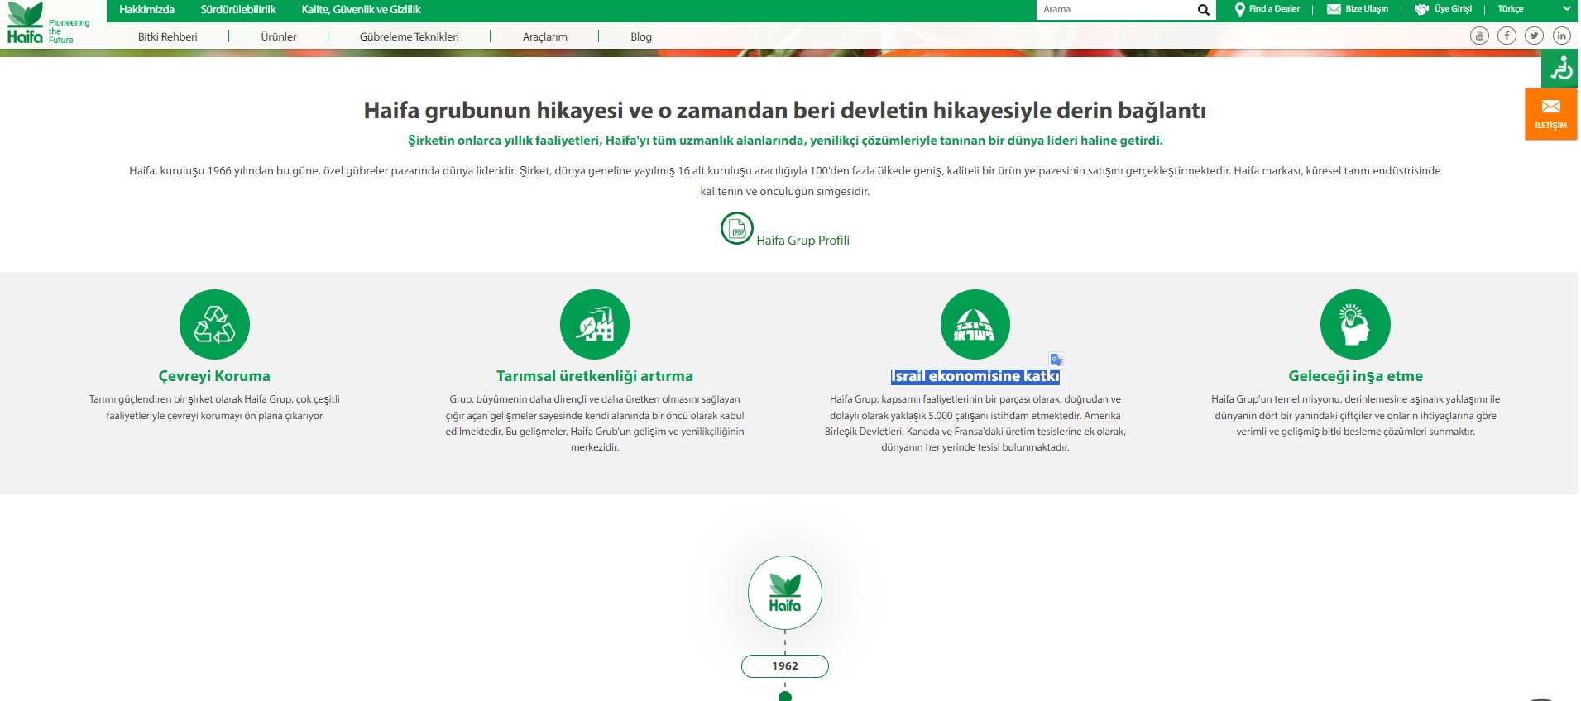Click the dome icon above İsrail ekonomisine katkı
Viewport: 1581px width, 701px height.
click(975, 324)
